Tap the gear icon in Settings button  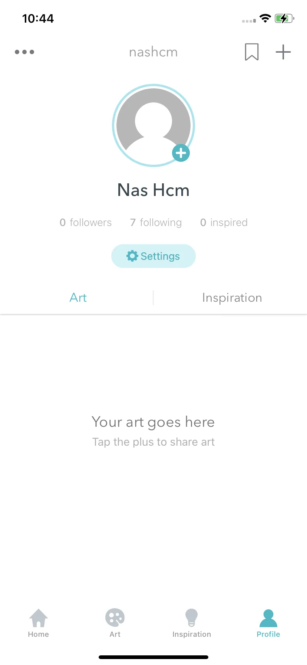(132, 256)
